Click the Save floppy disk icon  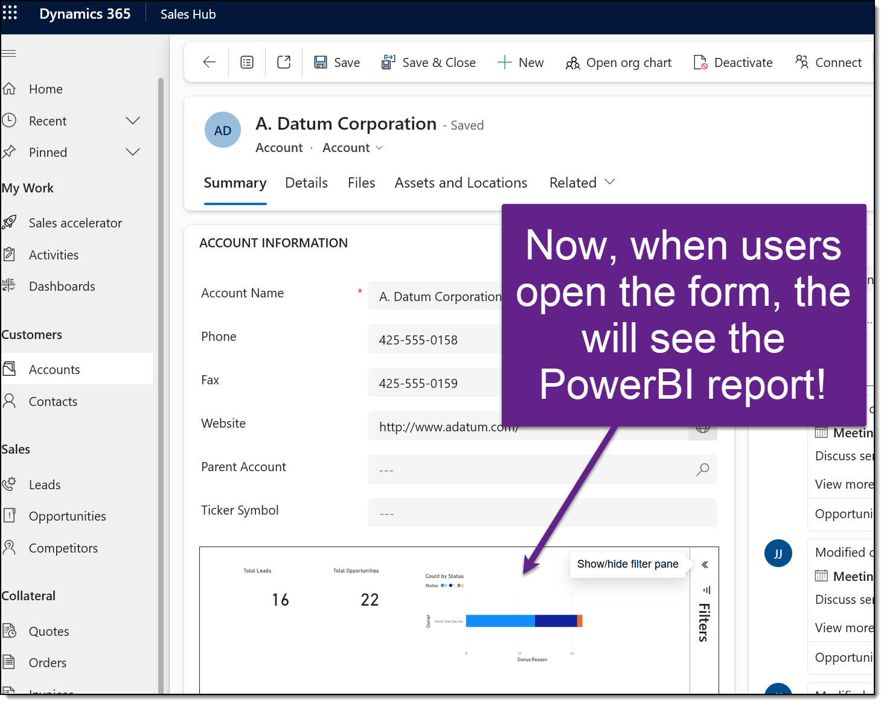(x=321, y=62)
